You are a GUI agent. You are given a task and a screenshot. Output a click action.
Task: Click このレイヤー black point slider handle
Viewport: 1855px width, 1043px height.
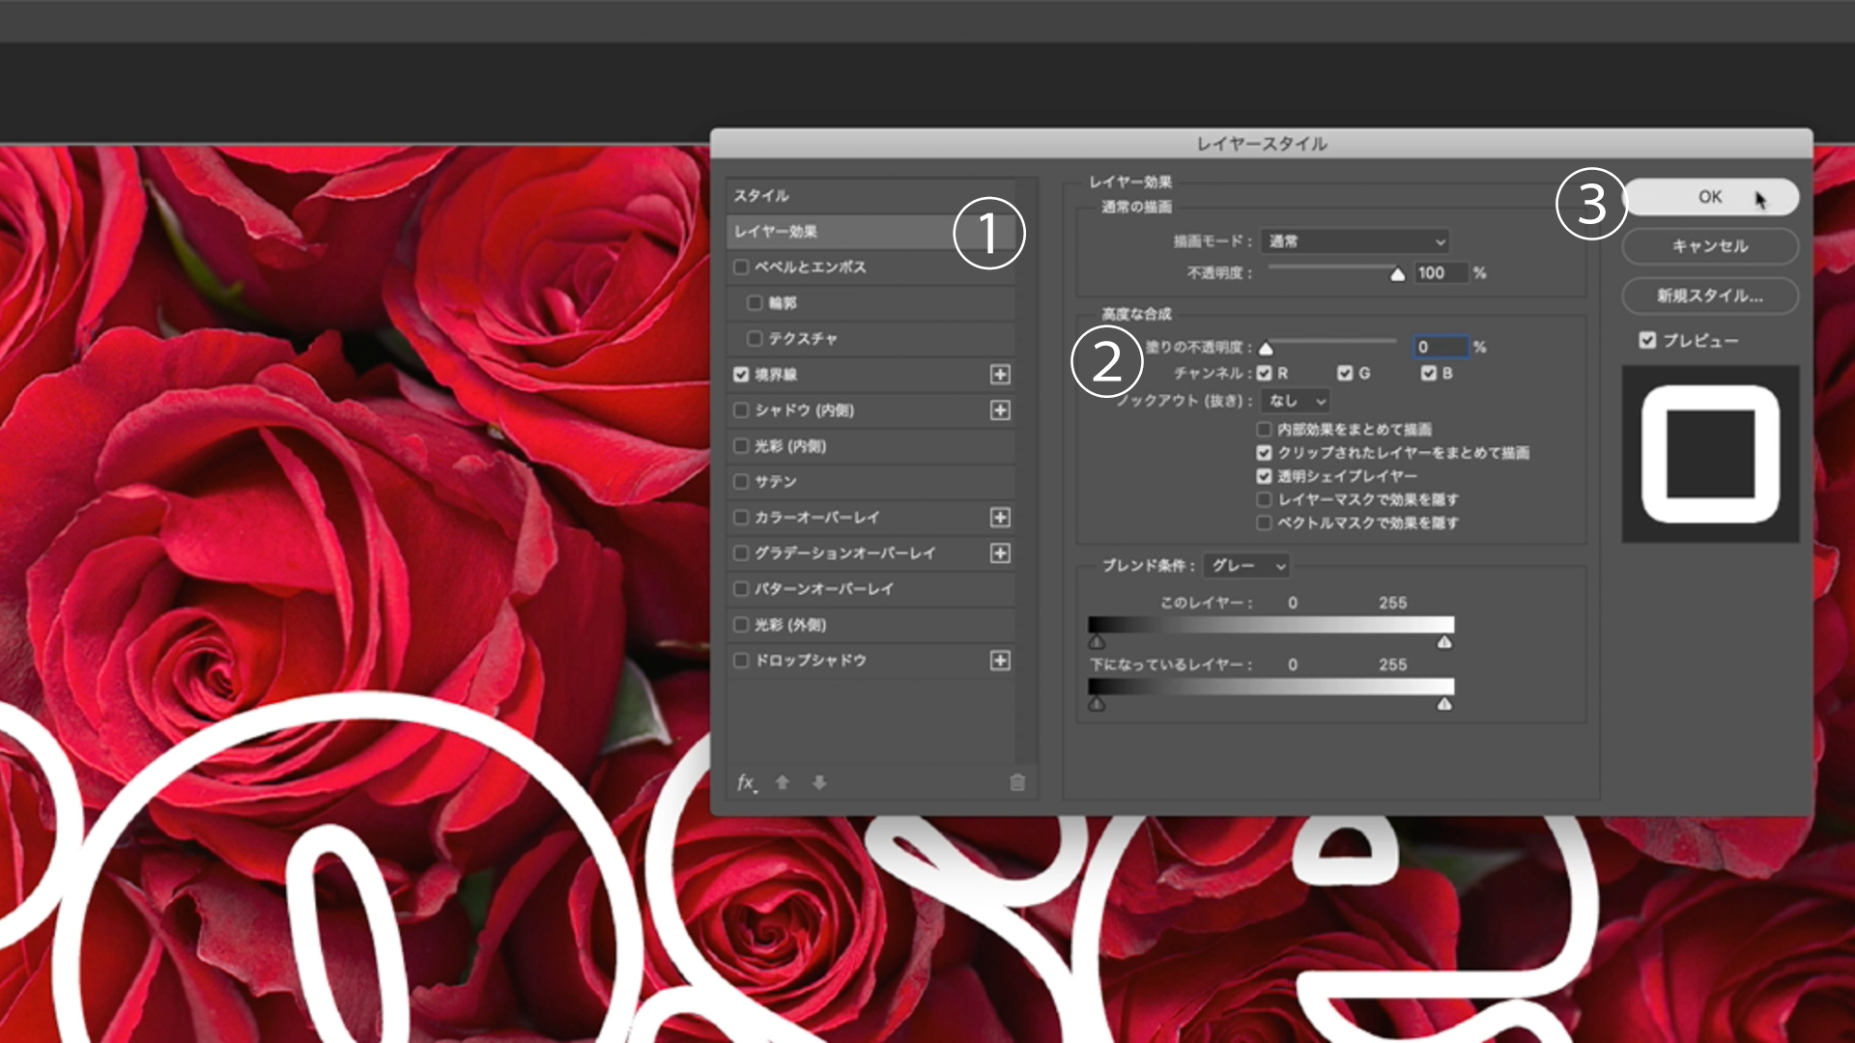(x=1097, y=642)
